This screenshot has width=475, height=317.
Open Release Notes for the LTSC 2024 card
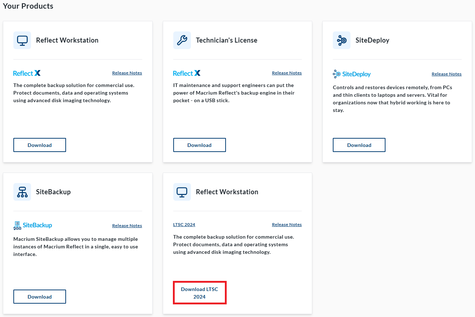[x=287, y=225]
